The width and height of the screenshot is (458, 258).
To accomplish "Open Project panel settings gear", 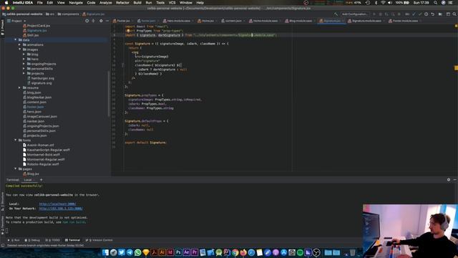I will tap(101, 21).
